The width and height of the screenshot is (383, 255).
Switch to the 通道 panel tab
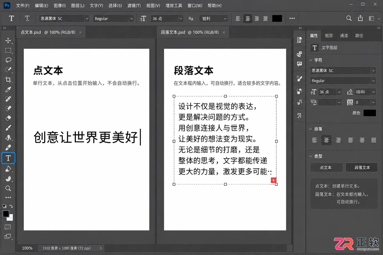(x=344, y=36)
